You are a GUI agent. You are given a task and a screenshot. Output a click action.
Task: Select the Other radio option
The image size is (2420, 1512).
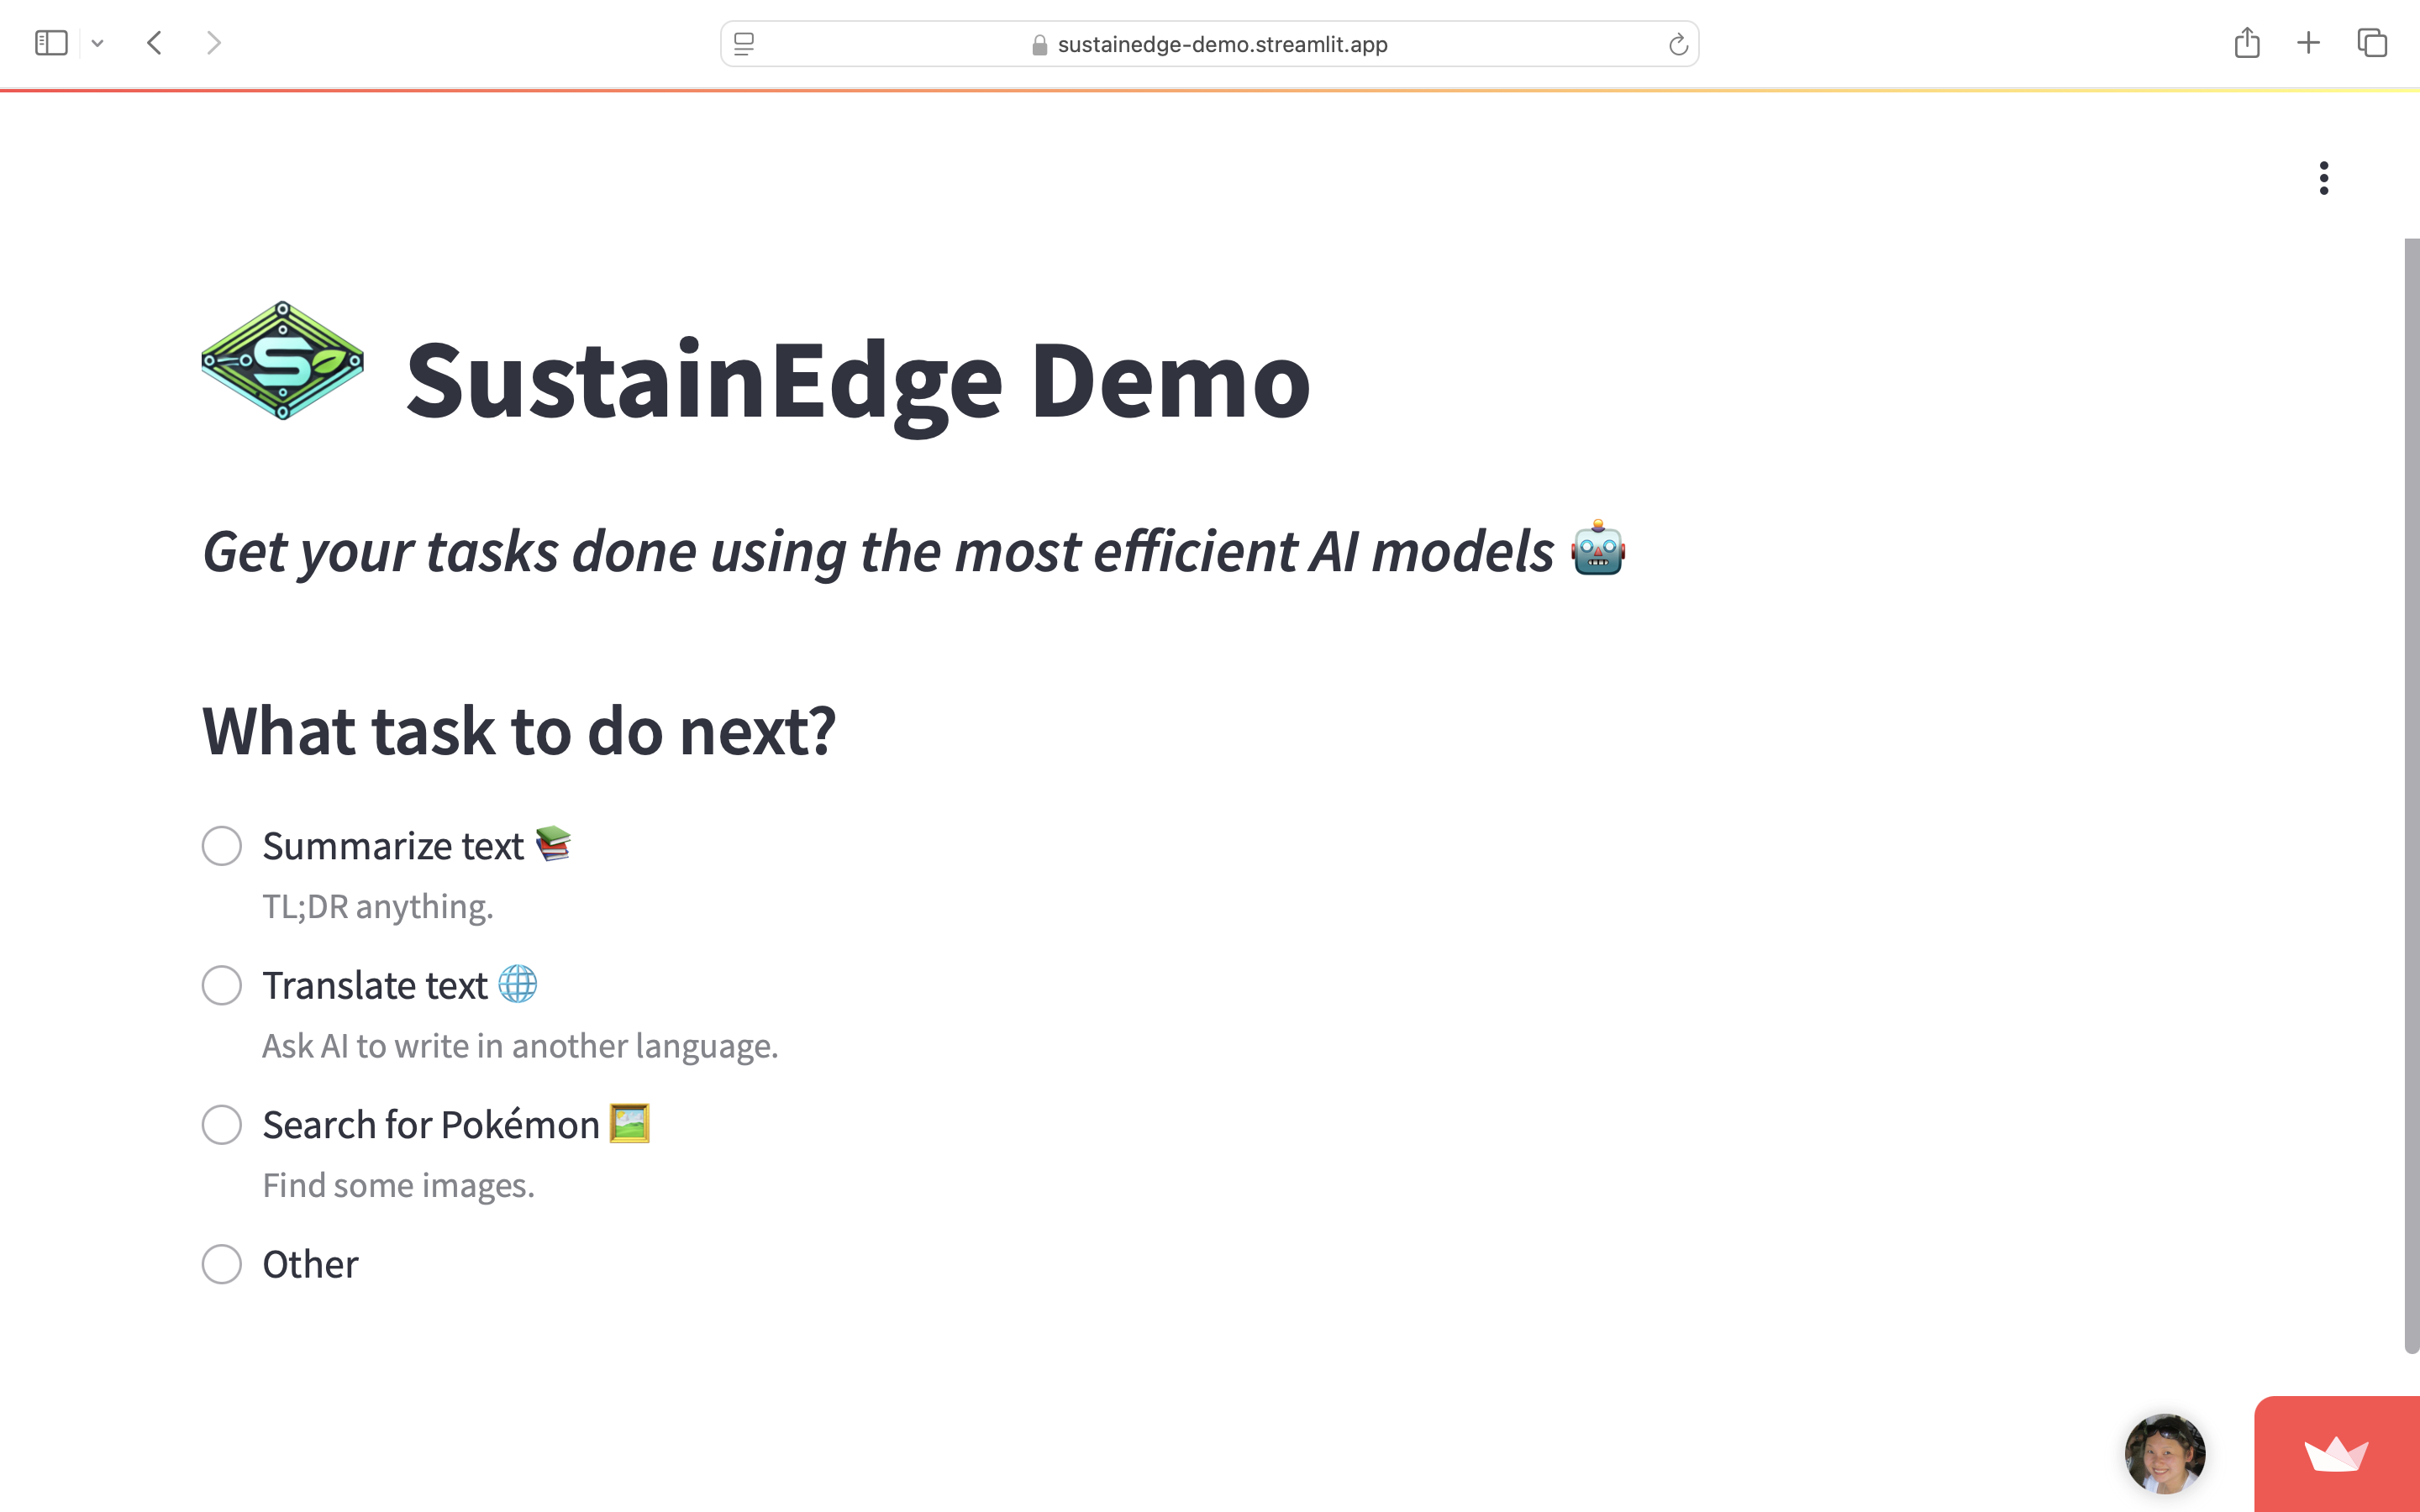click(x=222, y=1264)
